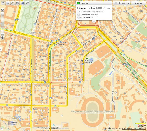The width and height of the screenshot is (147, 131).
Task: Click the Пробки traffic button
Action: (x=94, y=3)
